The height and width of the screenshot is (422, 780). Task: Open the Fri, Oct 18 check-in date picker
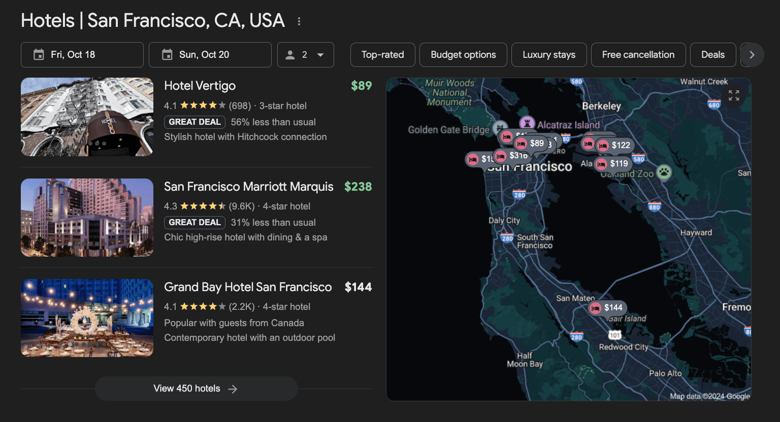pos(82,55)
